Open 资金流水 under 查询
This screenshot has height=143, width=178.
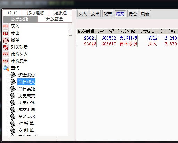tap(27, 117)
